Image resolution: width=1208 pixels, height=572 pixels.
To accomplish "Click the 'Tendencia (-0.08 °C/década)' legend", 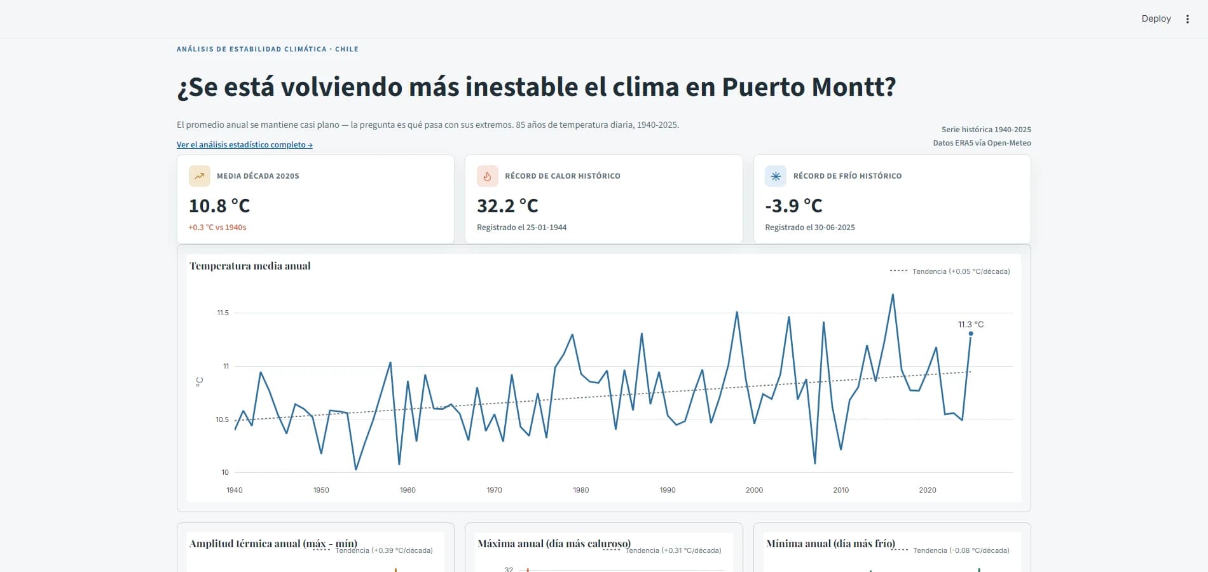I will pyautogui.click(x=950, y=550).
